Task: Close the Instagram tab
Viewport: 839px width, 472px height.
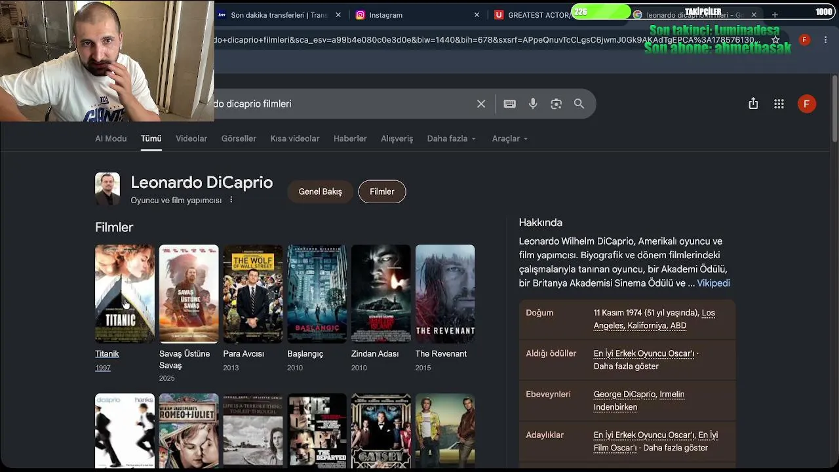Action: point(477,14)
